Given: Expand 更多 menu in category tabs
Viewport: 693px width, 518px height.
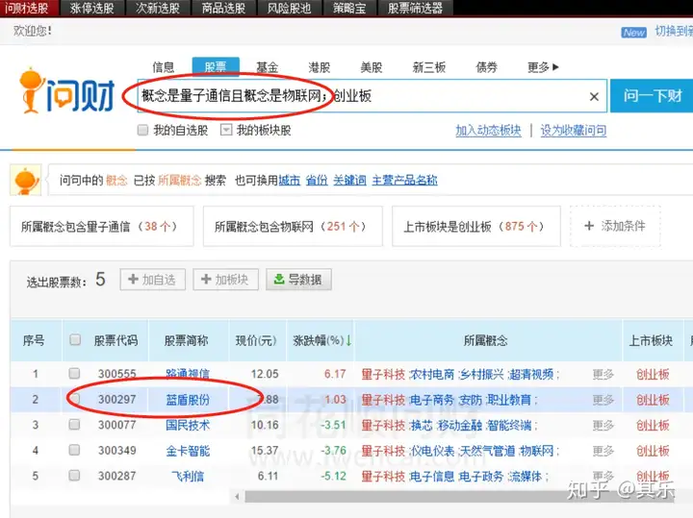Looking at the screenshot, I should 543,67.
